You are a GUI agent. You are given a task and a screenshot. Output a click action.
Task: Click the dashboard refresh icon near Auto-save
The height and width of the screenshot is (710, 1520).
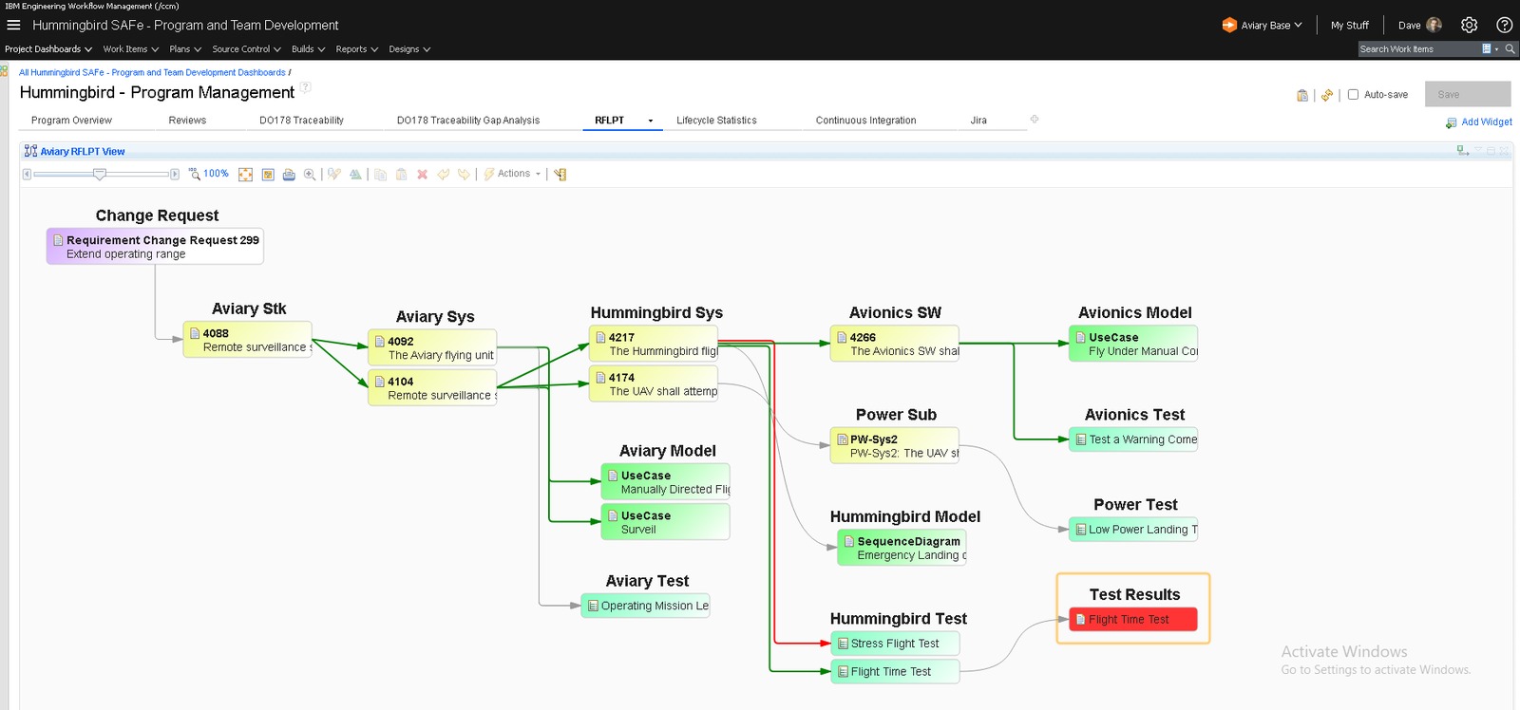click(x=1327, y=95)
